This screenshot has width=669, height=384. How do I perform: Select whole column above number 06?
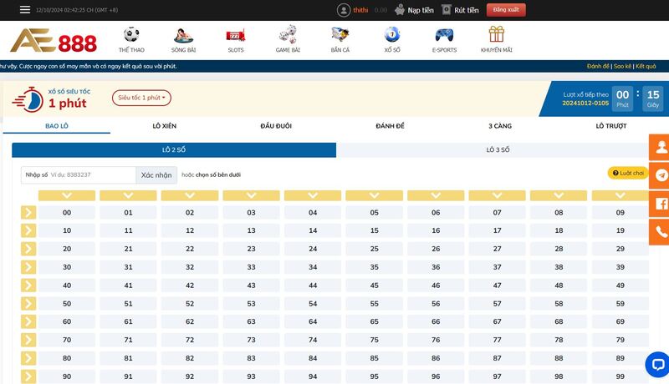[x=436, y=195]
